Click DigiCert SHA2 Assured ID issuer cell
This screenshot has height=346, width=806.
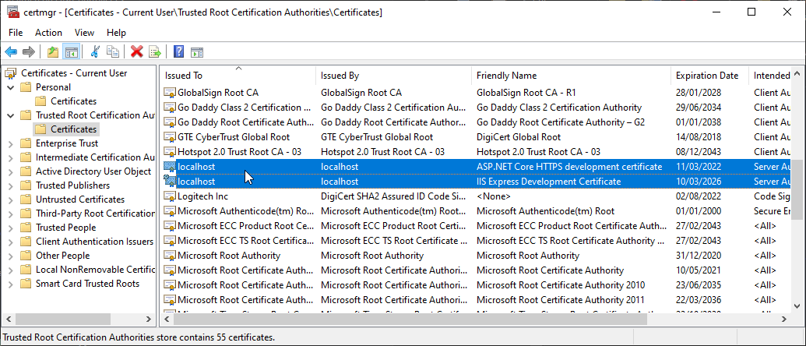tap(392, 196)
